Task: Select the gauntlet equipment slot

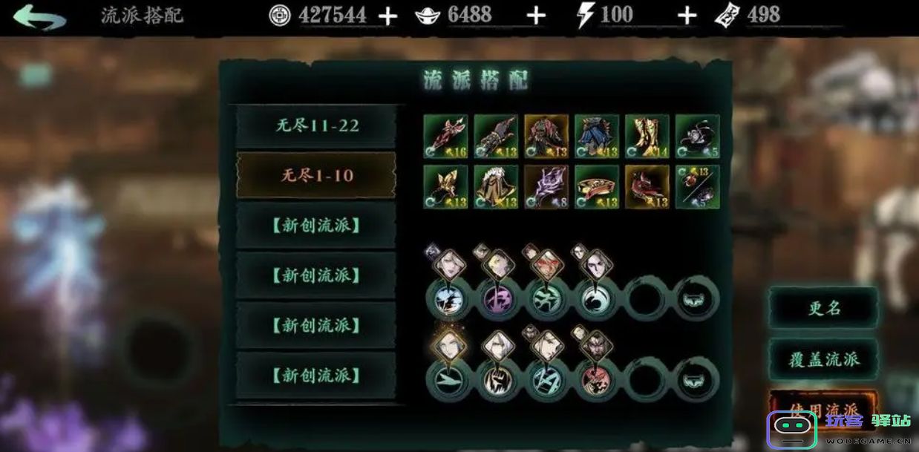Action: click(x=496, y=137)
